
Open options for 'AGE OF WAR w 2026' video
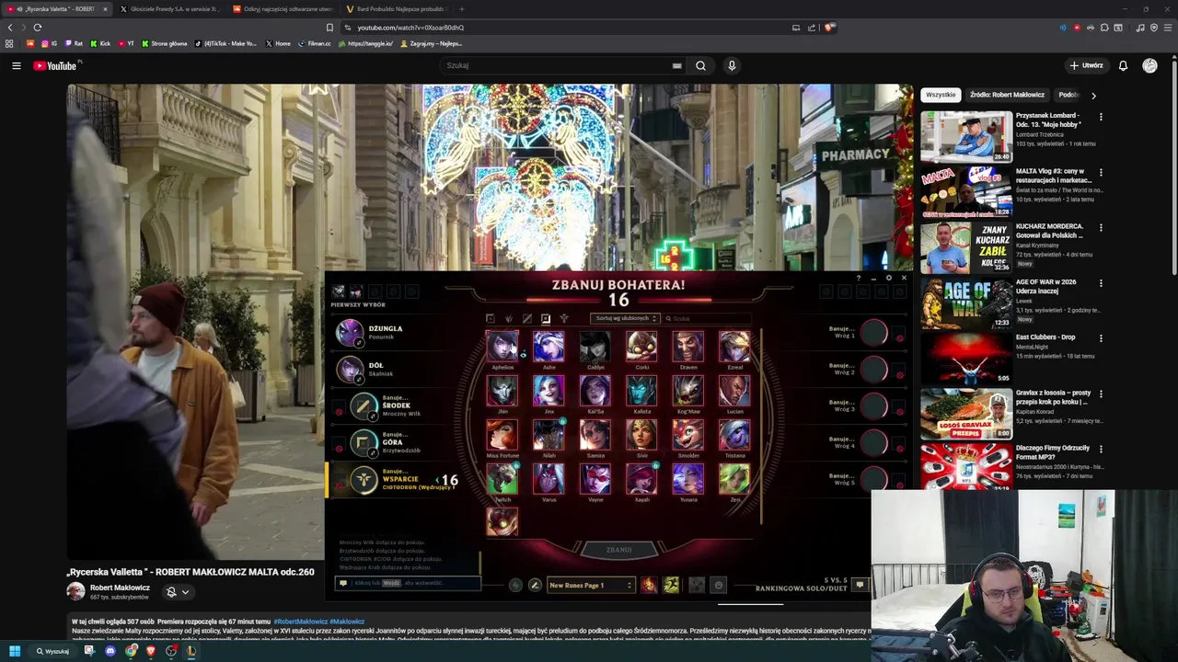point(1101,283)
